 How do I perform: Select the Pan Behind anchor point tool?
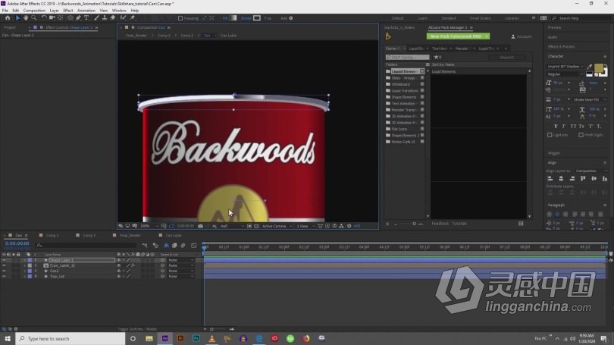point(61,18)
